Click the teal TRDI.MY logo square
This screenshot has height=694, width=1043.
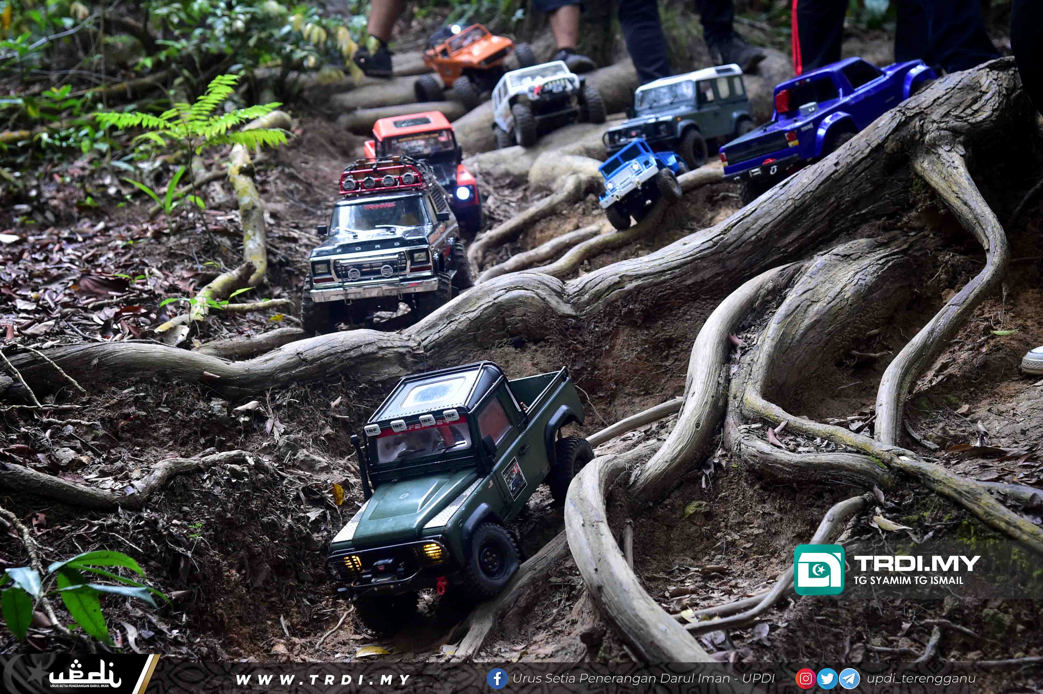click(x=819, y=570)
